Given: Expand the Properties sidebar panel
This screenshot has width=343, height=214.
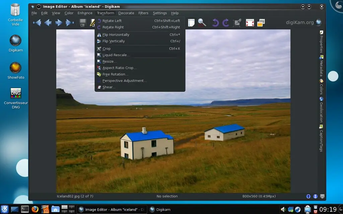Looking at the screenshot, I should (322, 42).
